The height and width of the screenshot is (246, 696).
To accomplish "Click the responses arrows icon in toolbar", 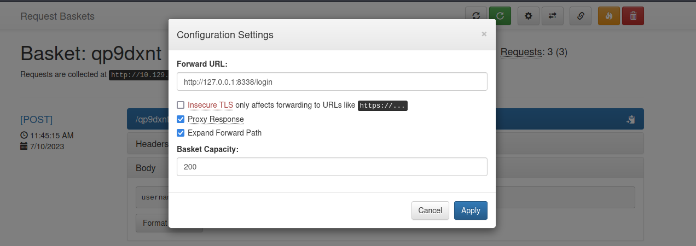I will (x=552, y=16).
